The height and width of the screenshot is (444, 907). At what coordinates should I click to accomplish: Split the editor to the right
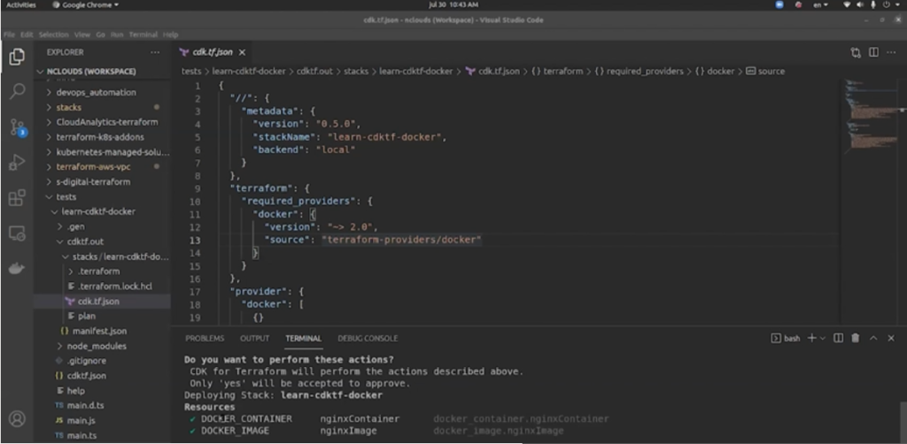873,52
